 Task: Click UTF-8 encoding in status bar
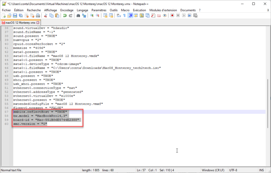[233, 170]
